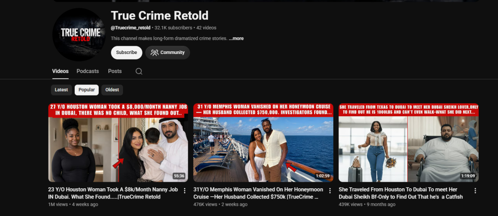Image resolution: width=498 pixels, height=216 pixels.
Task: Expand the channel description with ...more
Action: pos(236,38)
